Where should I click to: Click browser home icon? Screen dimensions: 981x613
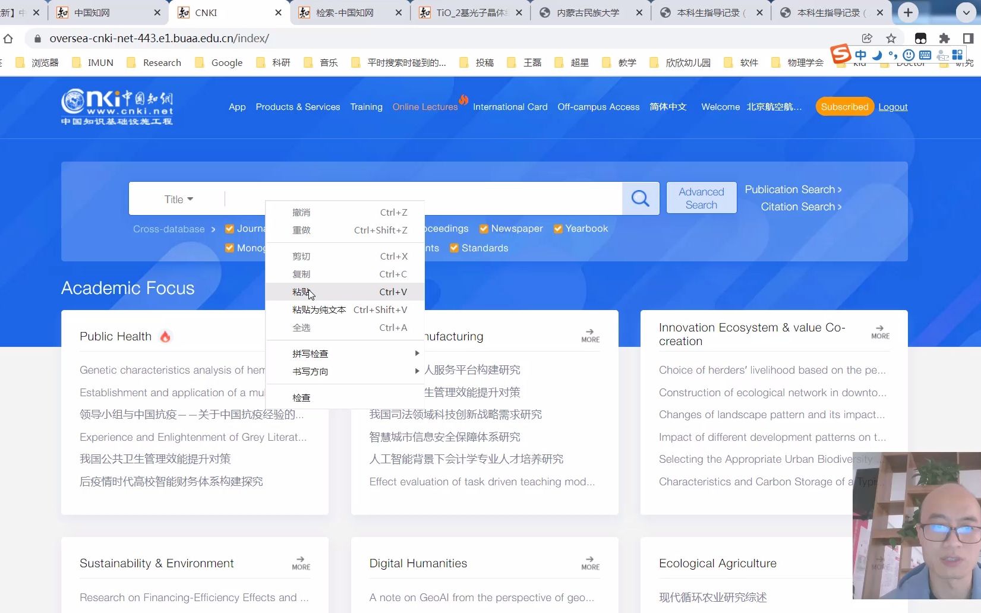pos(8,39)
